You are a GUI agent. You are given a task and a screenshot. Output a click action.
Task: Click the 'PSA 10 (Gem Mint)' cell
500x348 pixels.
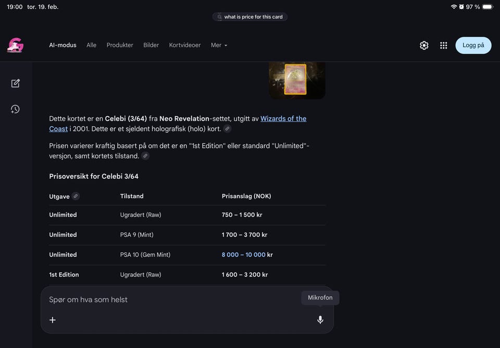(x=145, y=255)
